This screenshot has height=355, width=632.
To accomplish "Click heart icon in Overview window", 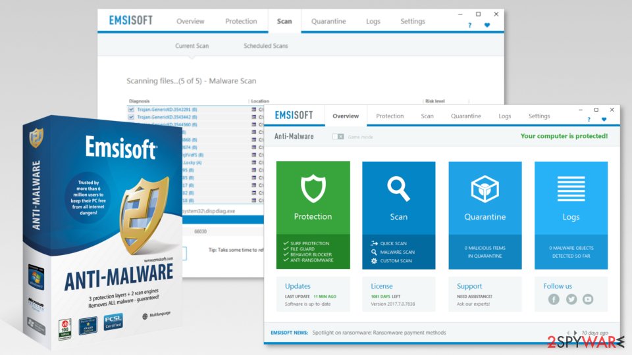I will (604, 119).
